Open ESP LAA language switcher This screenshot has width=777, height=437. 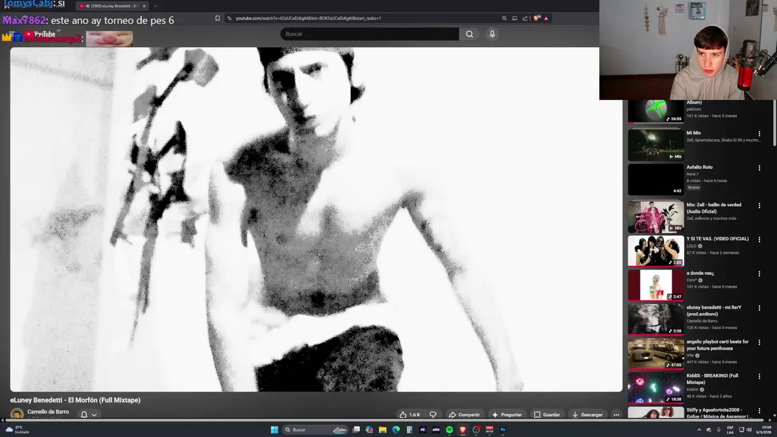click(730, 430)
